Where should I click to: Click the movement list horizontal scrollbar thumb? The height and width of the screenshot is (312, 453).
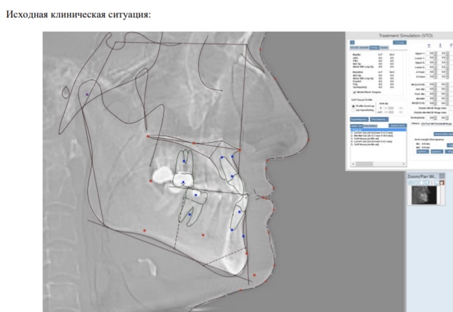tap(365, 164)
